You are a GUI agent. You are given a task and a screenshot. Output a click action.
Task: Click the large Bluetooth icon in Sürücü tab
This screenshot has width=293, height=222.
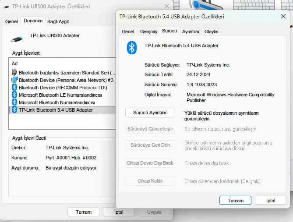(x=132, y=48)
